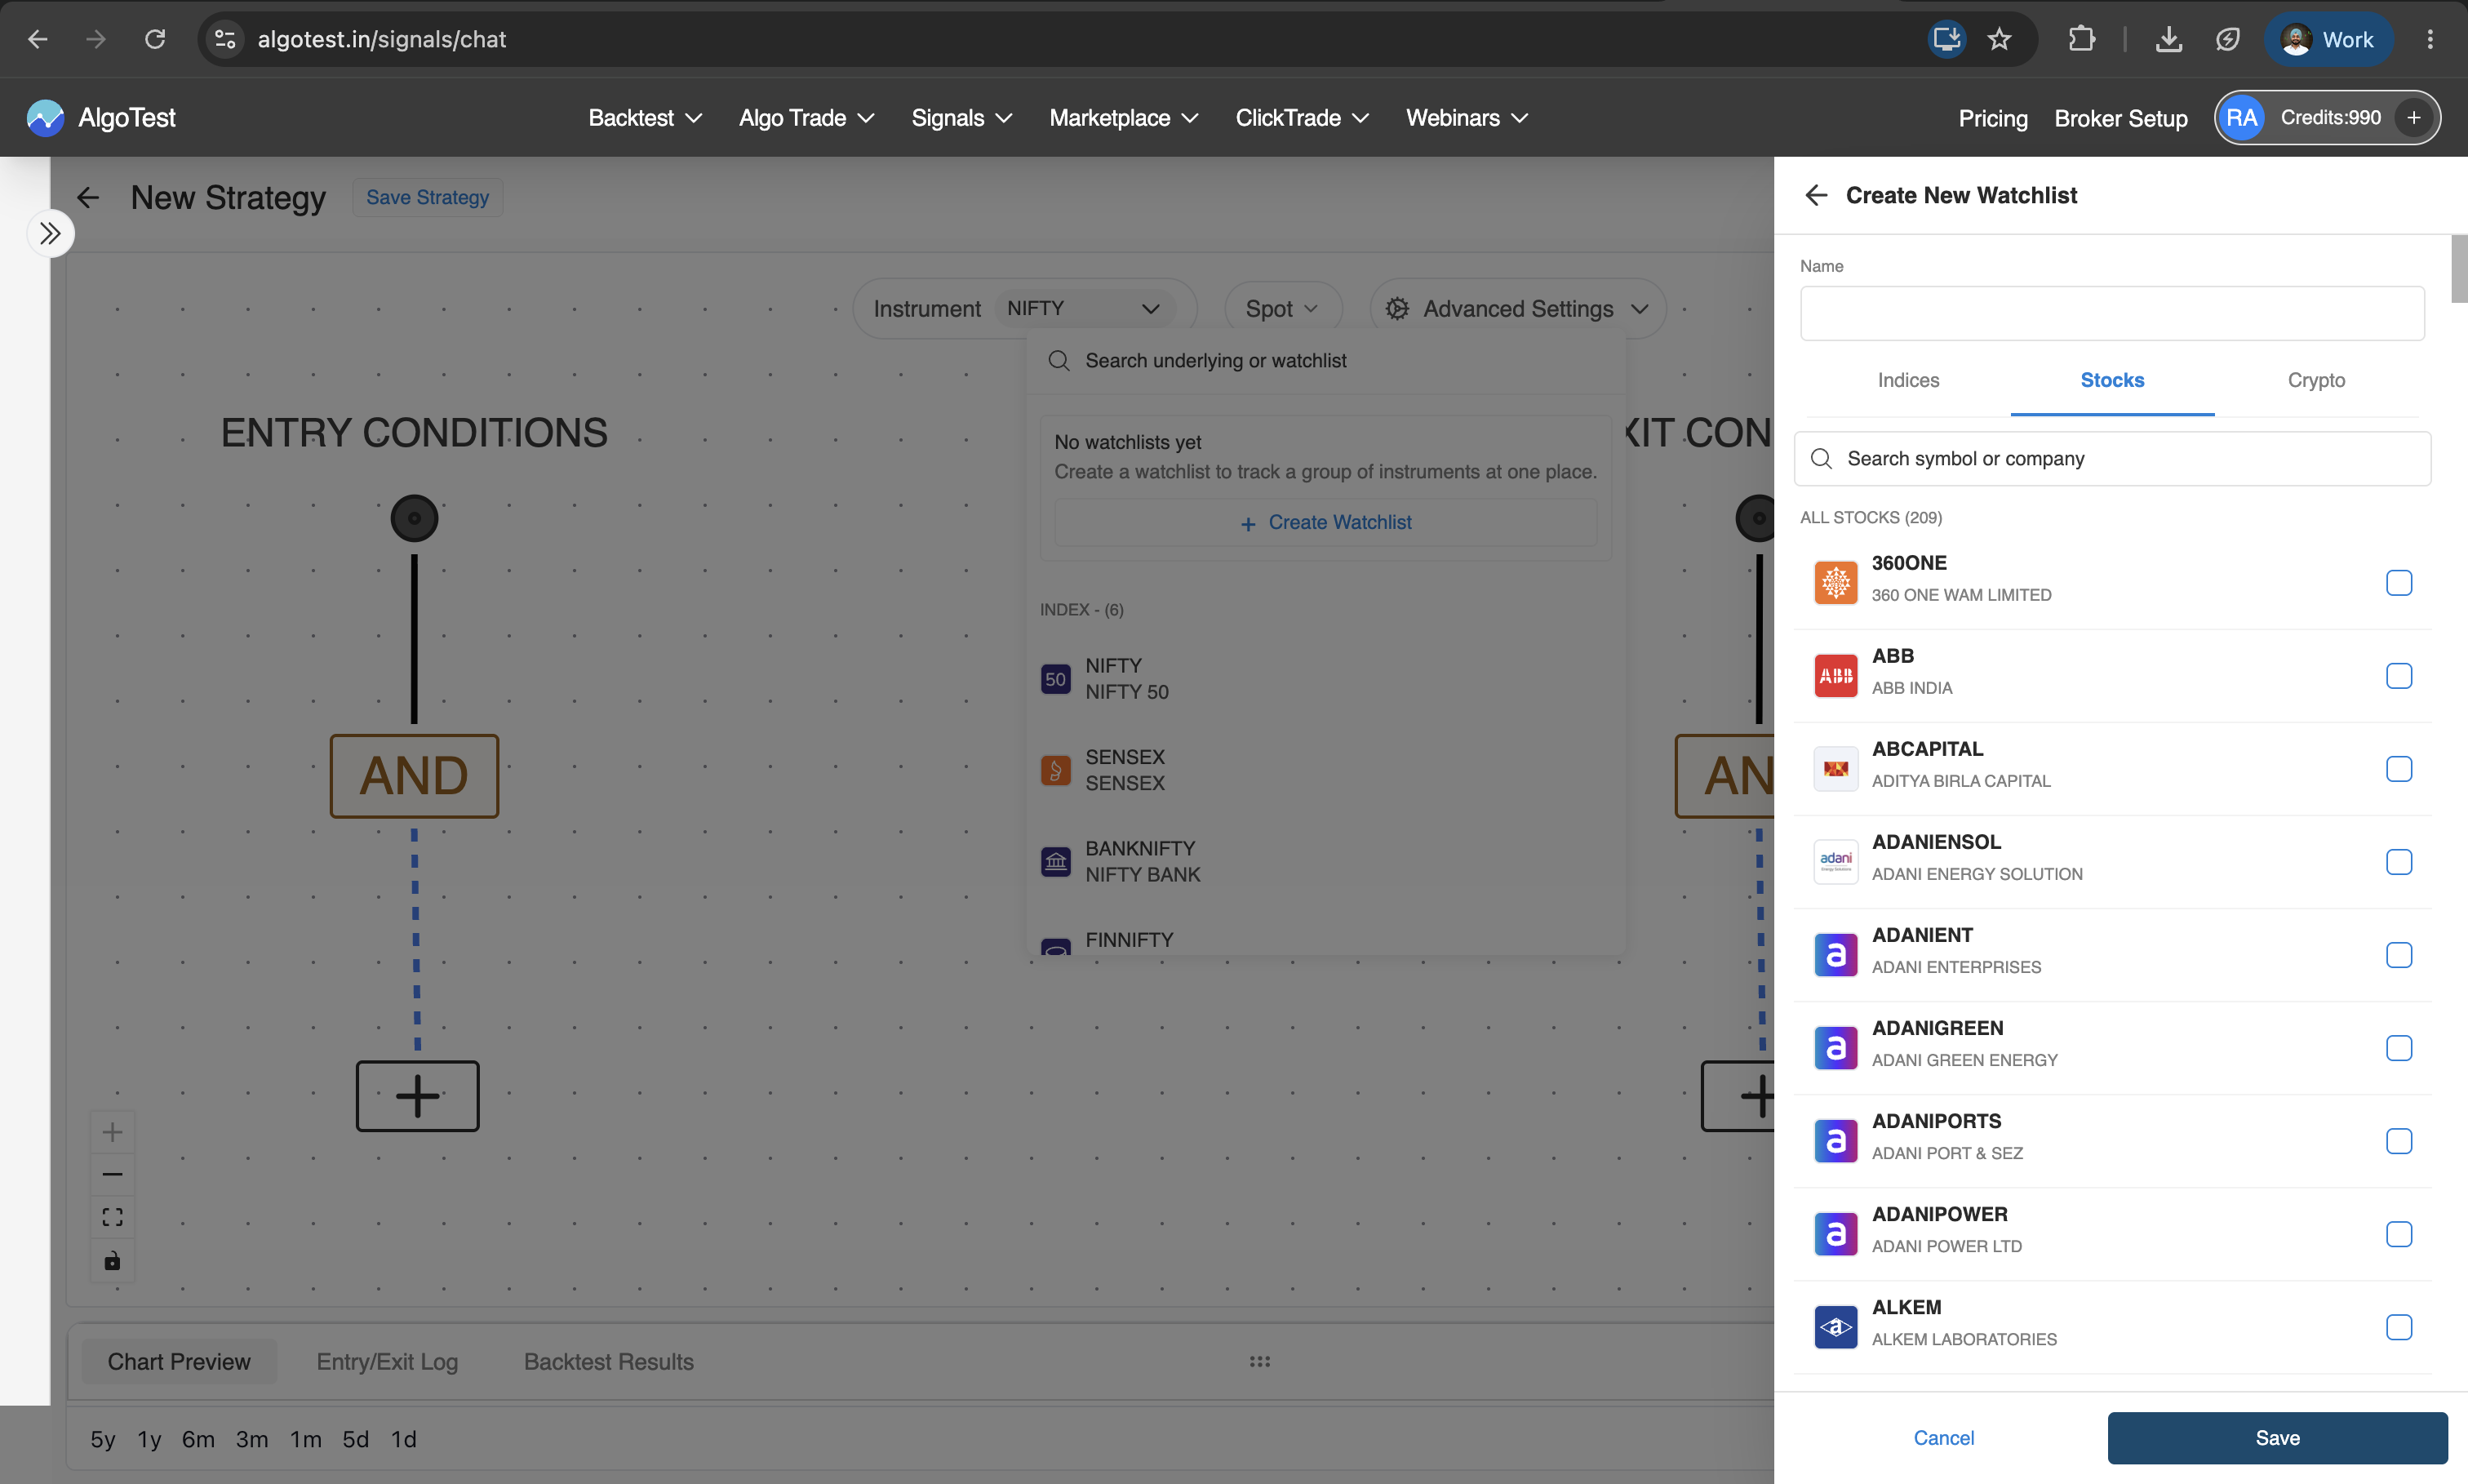Click the entry conditions start node circle
The width and height of the screenshot is (2468, 1484).
pos(414,518)
